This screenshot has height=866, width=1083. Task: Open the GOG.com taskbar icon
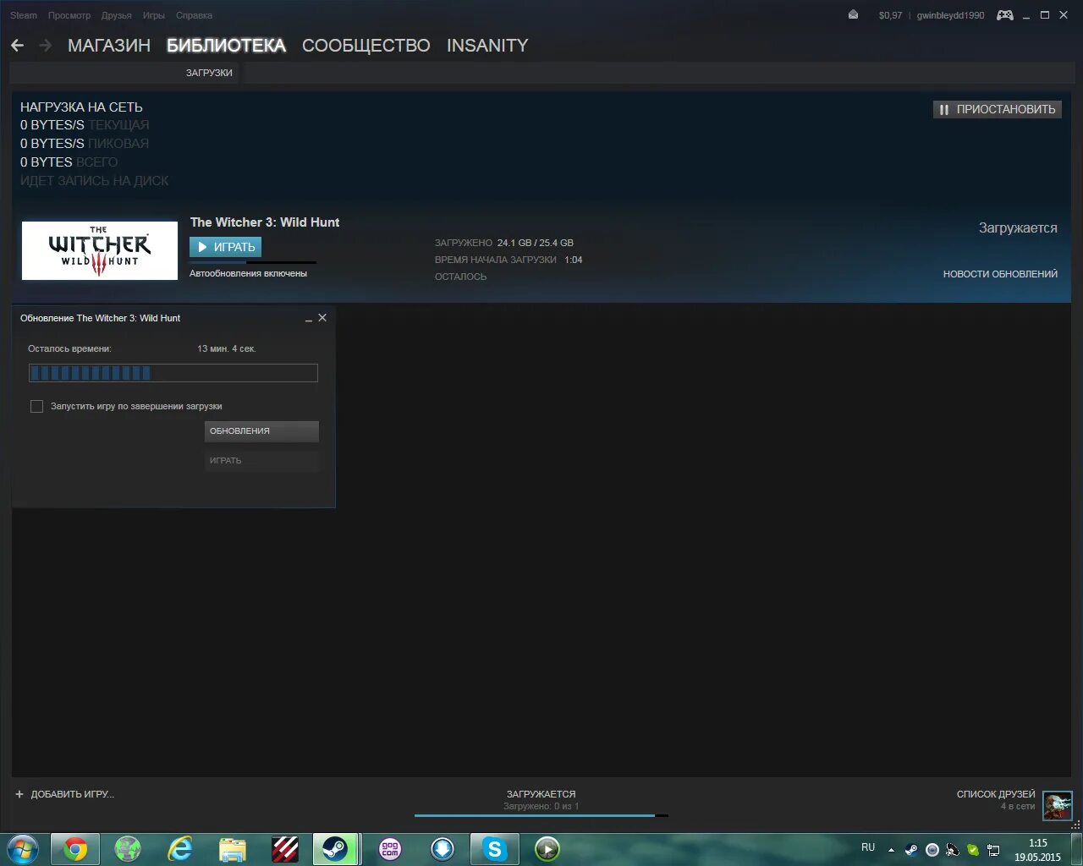pos(389,849)
